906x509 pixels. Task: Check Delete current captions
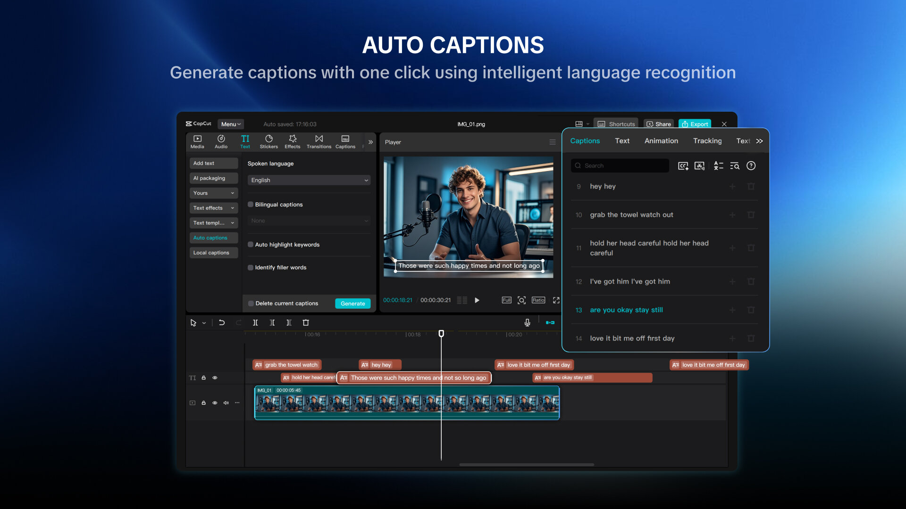tap(251, 304)
